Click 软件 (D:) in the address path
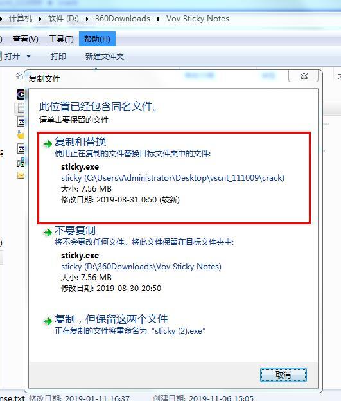Image resolution: width=341 pixels, height=401 pixels. tap(63, 19)
